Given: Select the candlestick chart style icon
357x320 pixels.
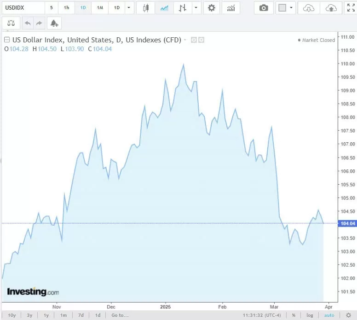Looking at the screenshot, I should click(146, 8).
